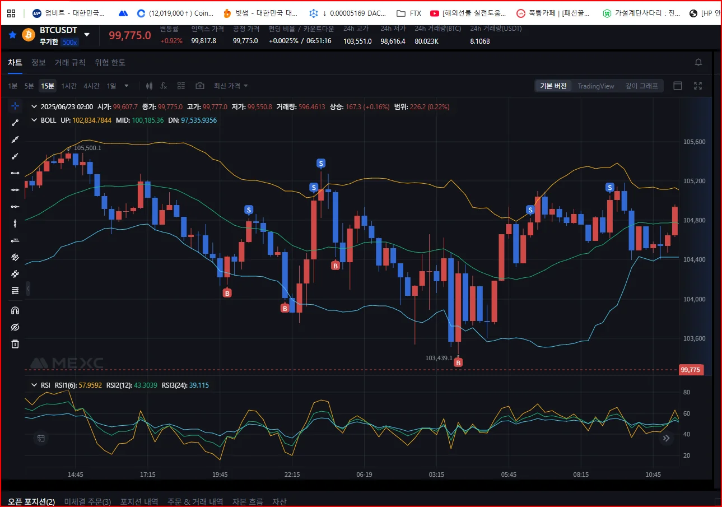
Task: Open the 포지션 내역 tab
Action: point(139,501)
